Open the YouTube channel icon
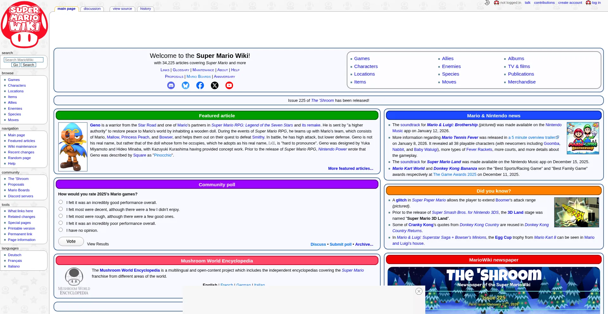Screen dimensions: 608x314 (229, 85)
